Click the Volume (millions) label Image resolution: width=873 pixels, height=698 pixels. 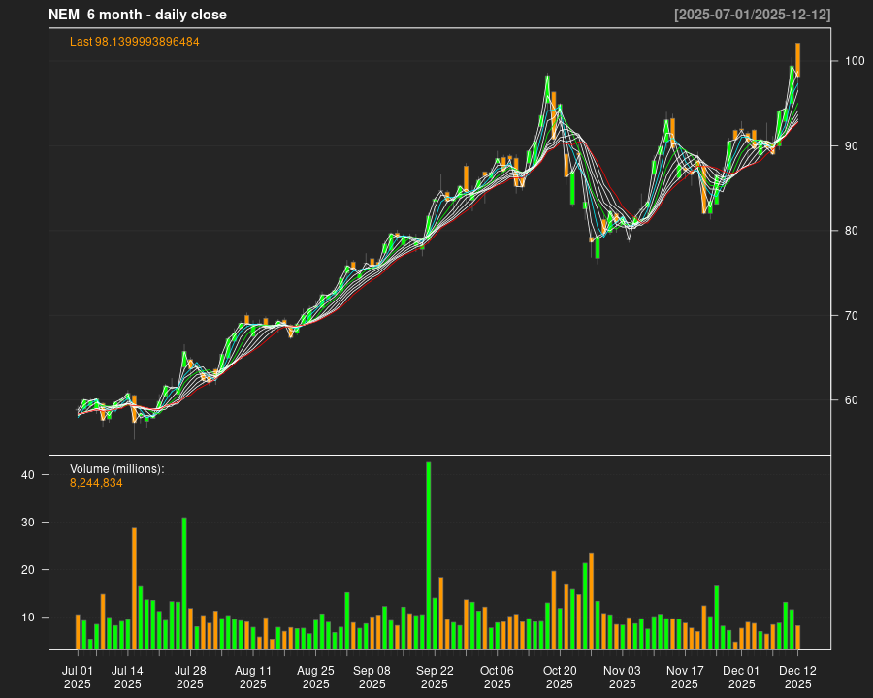click(x=117, y=469)
